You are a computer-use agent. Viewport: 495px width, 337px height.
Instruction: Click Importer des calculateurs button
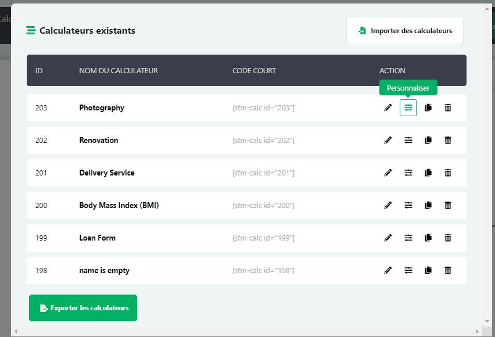[405, 31]
